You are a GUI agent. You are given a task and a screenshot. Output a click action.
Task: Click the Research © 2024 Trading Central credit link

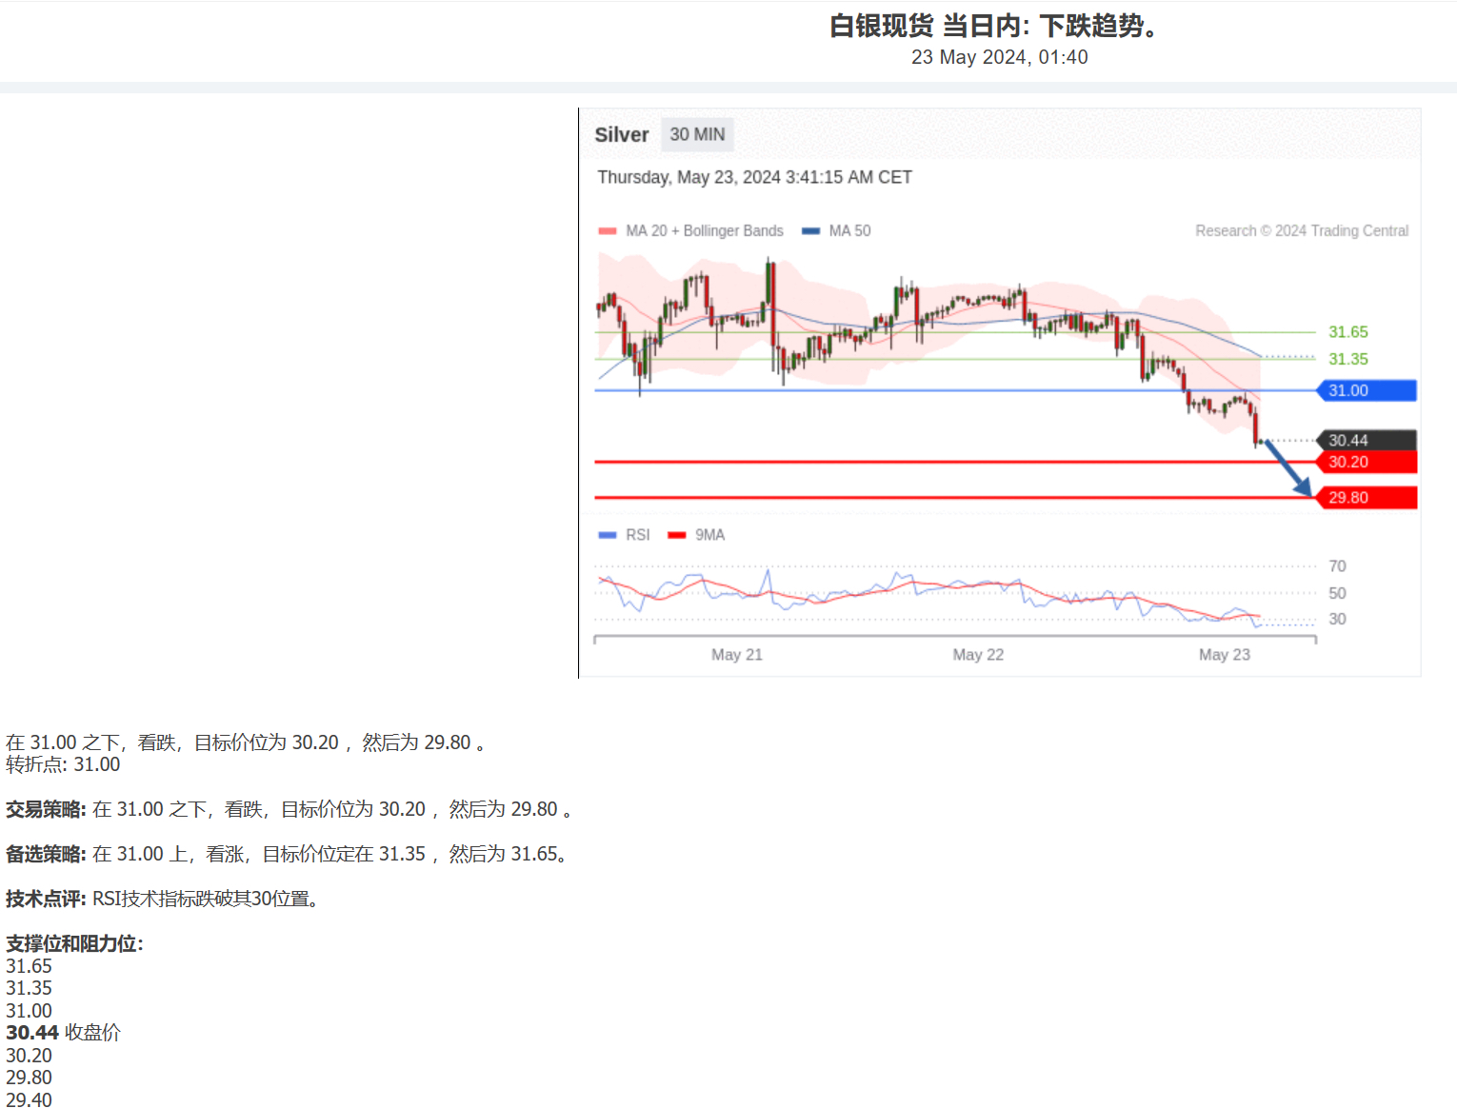1302,230
